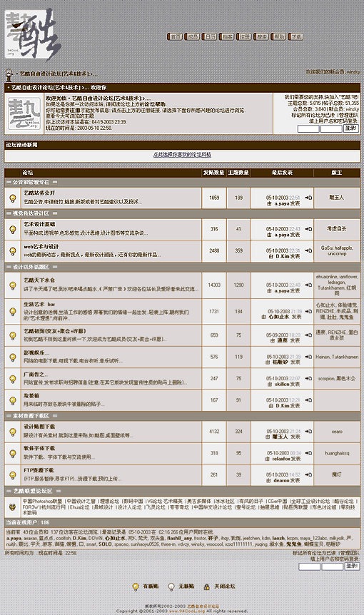Open the 点此选择你喜欢的论坛风格 link

coord(182,155)
